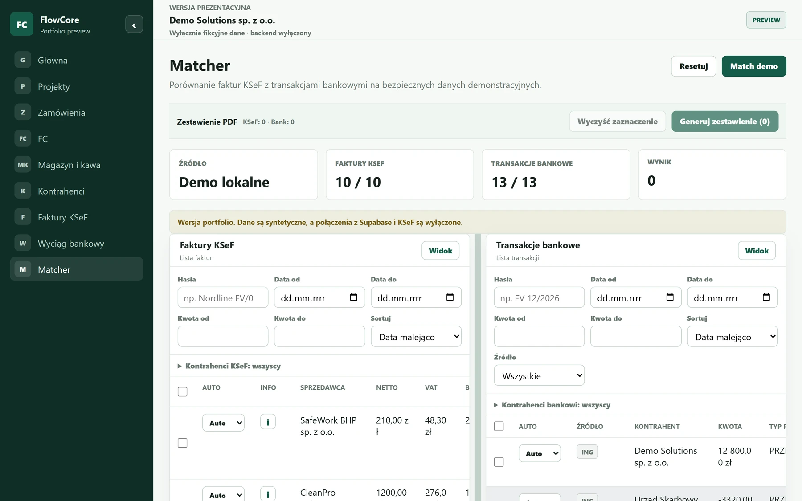Image resolution: width=802 pixels, height=501 pixels.
Task: Focus the Kwota od field in Transakcje bankowe
Action: pyautogui.click(x=539, y=336)
